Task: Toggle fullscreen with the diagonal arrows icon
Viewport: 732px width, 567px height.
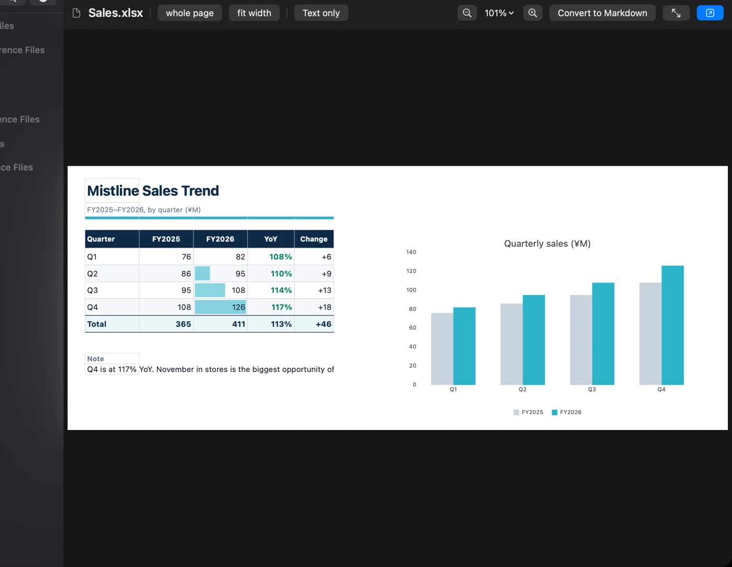Action: (x=676, y=13)
